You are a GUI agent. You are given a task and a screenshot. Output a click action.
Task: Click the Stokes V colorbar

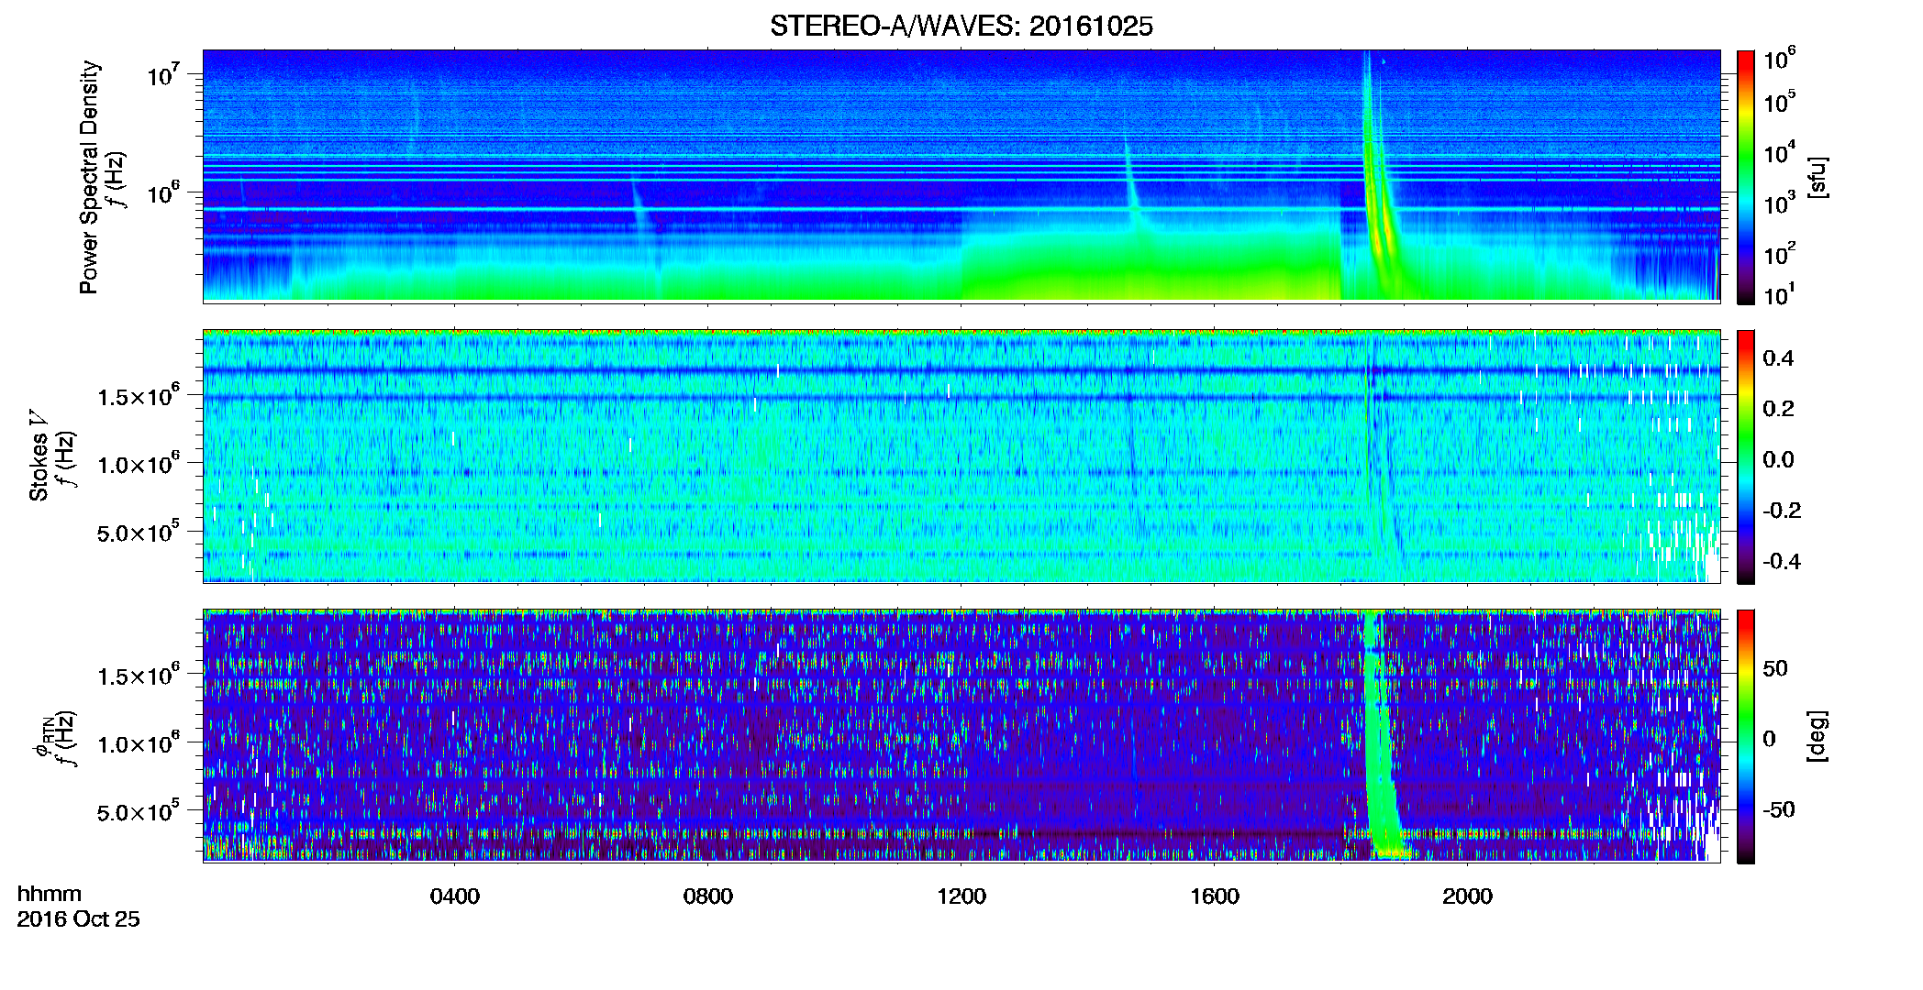(1745, 456)
